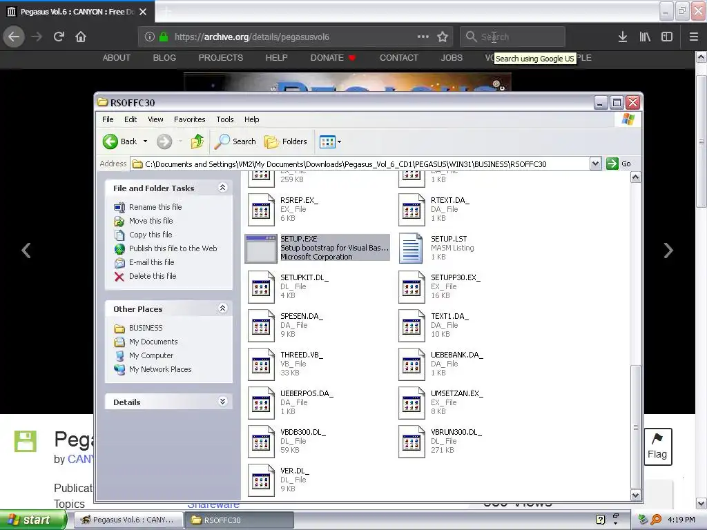Open My Computer from Other Places

pos(151,355)
